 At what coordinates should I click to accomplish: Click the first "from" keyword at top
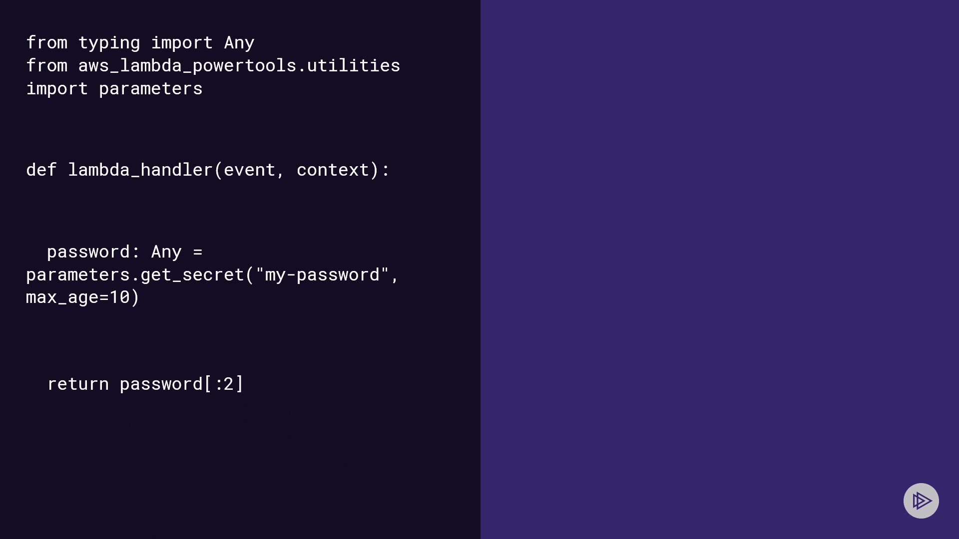[x=46, y=43]
